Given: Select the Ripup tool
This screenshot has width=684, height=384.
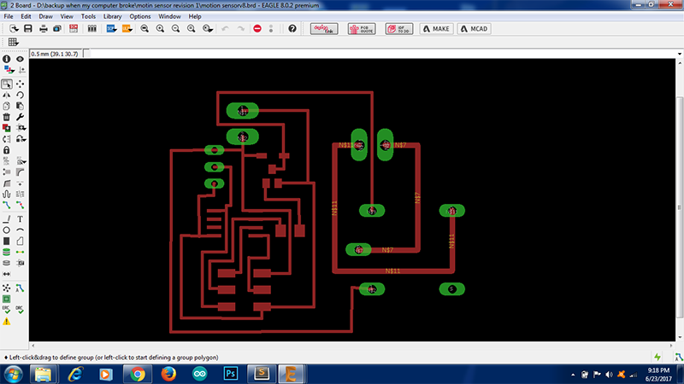Looking at the screenshot, I should pyautogui.click(x=20, y=205).
